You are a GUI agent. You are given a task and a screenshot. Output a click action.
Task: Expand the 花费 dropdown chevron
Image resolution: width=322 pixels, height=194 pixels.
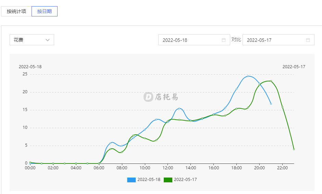pyautogui.click(x=48, y=40)
